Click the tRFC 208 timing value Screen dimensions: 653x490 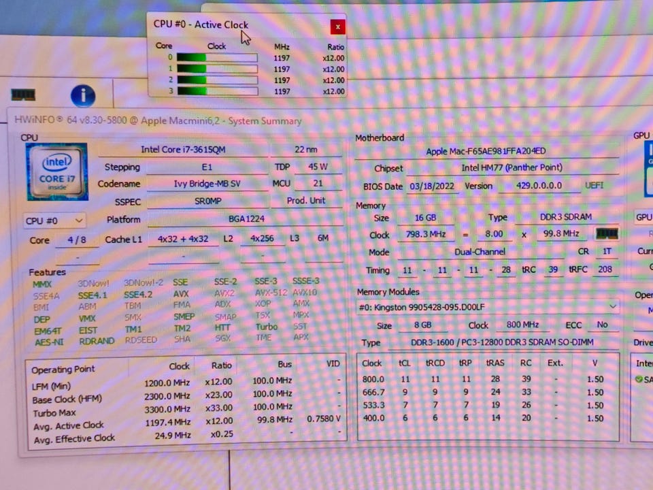coord(605,269)
